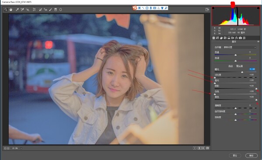262x160 pixels.
Task: Select the Crop tool
Action: (x=34, y=10)
